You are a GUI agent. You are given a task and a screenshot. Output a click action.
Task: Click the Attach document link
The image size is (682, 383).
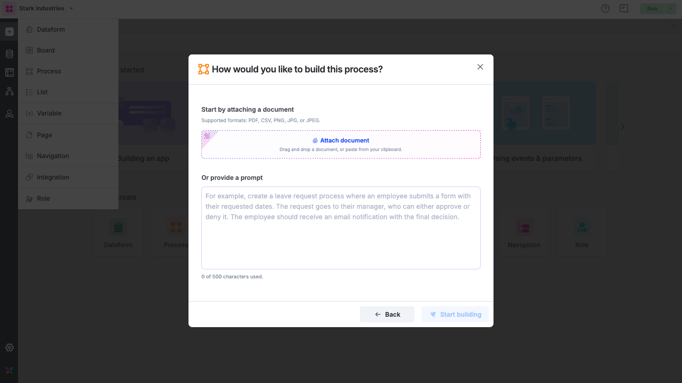[x=341, y=141]
